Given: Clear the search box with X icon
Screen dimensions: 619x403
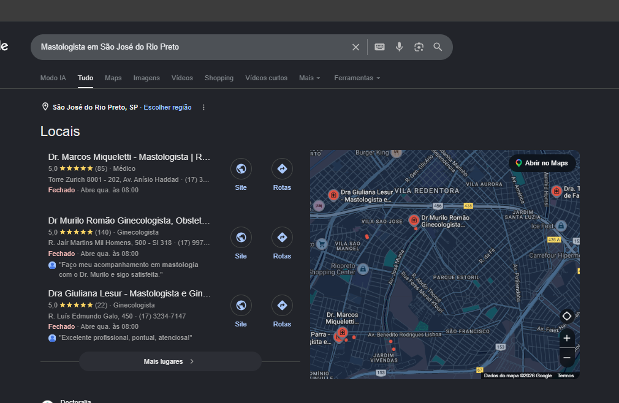Looking at the screenshot, I should (355, 47).
